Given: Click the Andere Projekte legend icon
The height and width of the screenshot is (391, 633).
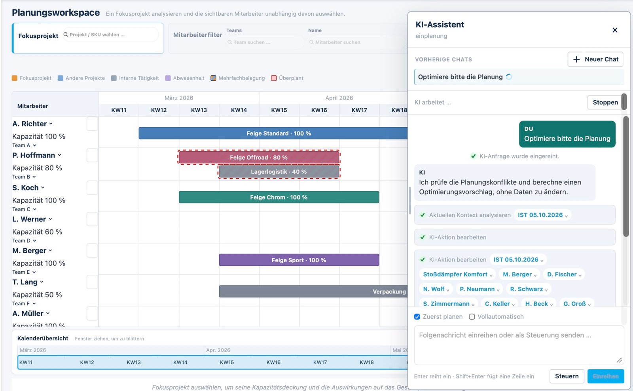Looking at the screenshot, I should [61, 78].
